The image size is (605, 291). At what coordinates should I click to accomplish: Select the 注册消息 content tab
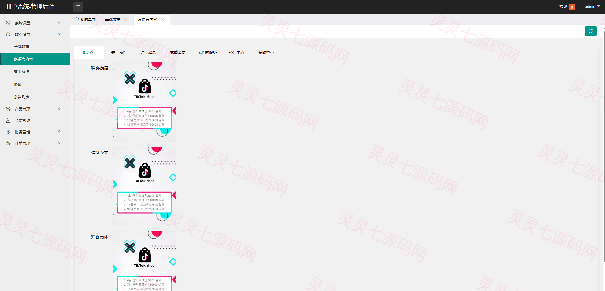tap(148, 53)
